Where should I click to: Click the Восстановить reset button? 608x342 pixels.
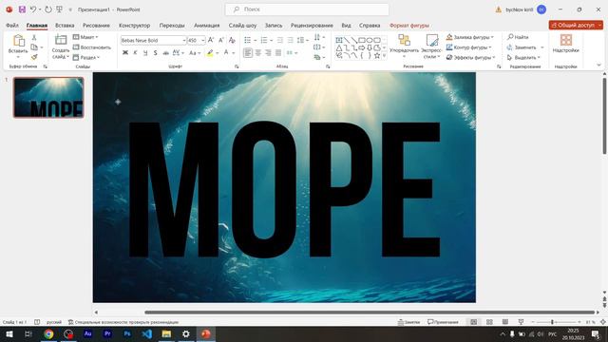pos(92,47)
